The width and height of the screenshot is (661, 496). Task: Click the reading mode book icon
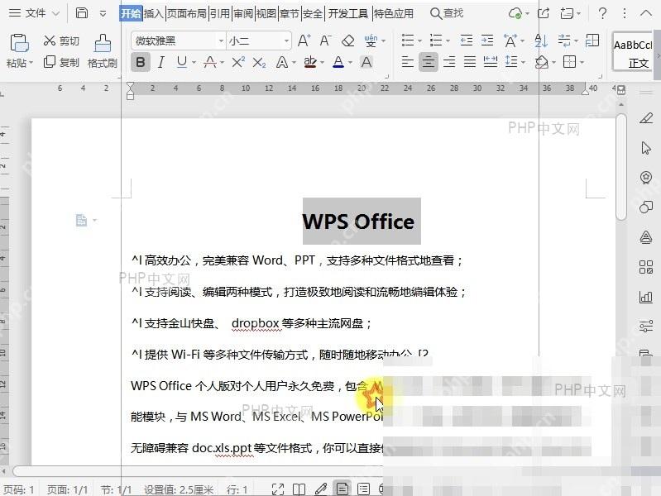[x=299, y=489]
